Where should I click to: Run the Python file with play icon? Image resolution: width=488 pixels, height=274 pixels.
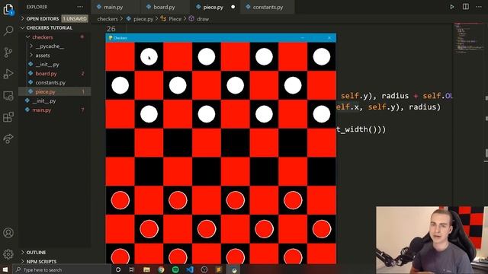pyautogui.click(x=452, y=7)
